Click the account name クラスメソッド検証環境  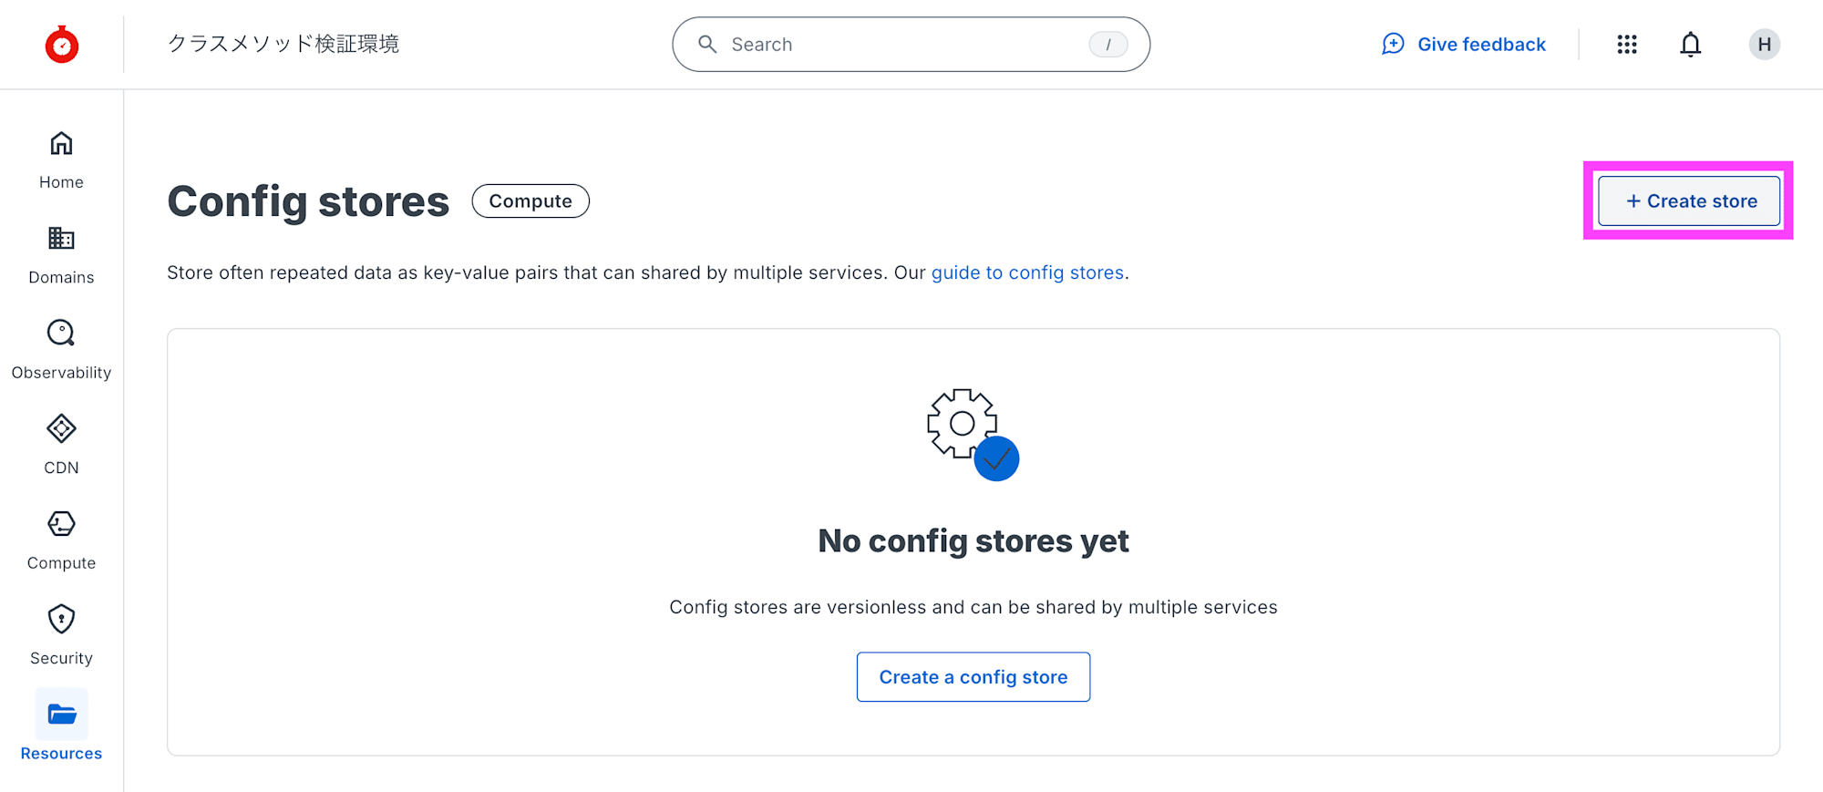[x=283, y=44]
